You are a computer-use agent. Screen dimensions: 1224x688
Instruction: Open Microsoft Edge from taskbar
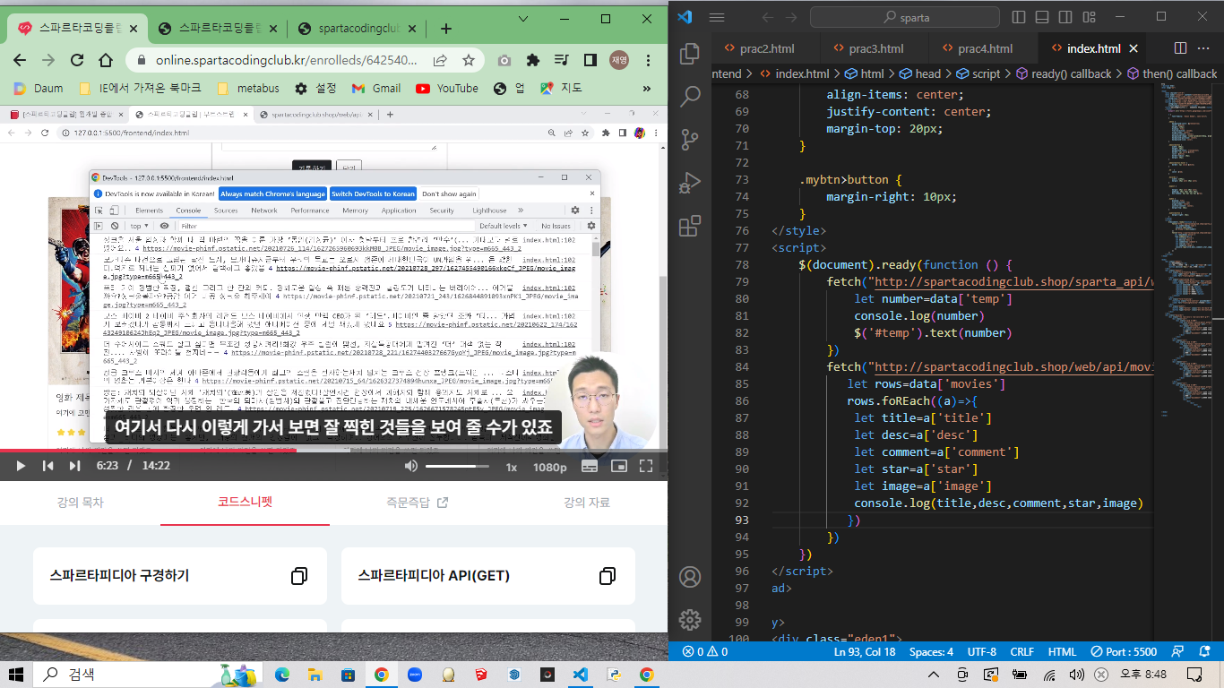click(281, 674)
